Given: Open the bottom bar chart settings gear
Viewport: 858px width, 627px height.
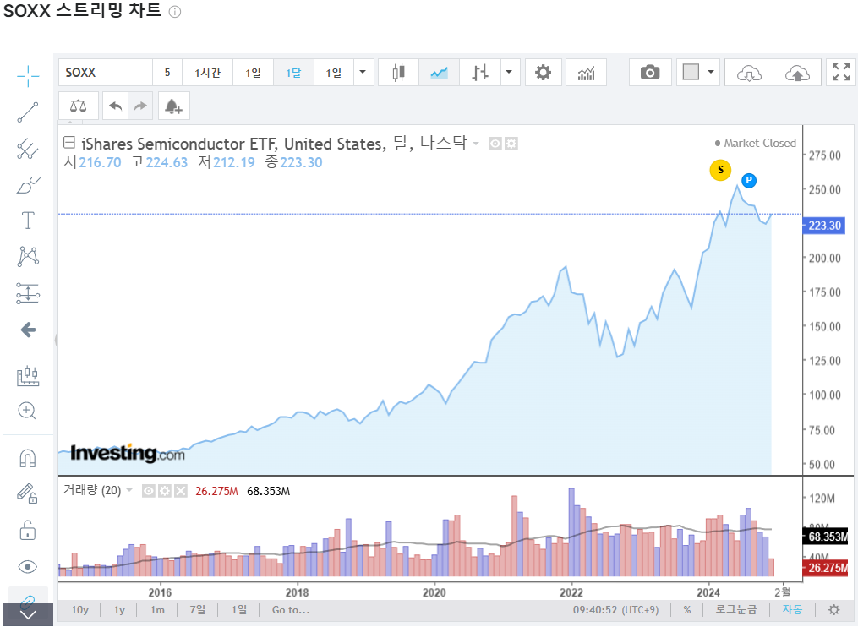Looking at the screenshot, I should 834,609.
